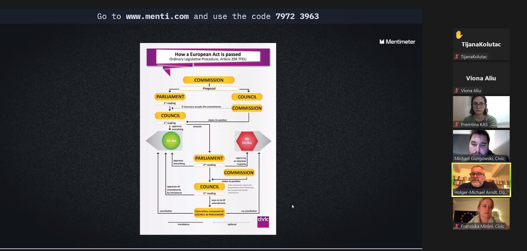Click the green EU-Act circle
527x251 pixels.
coord(171,141)
